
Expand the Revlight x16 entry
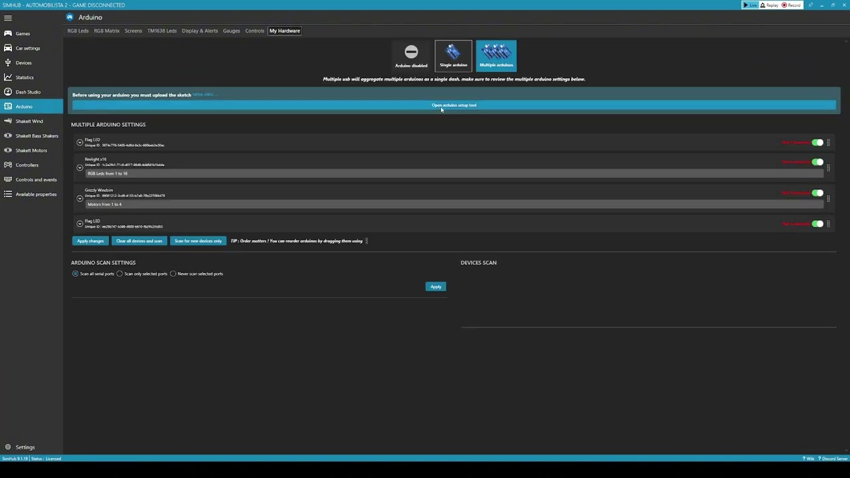coord(80,167)
